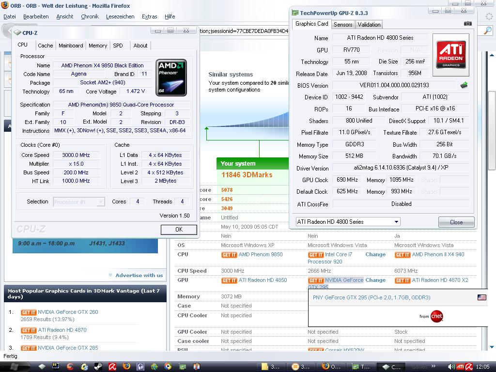496x372 pixels.
Task: Click the taskbar overflow chevron
Action: tap(433, 366)
